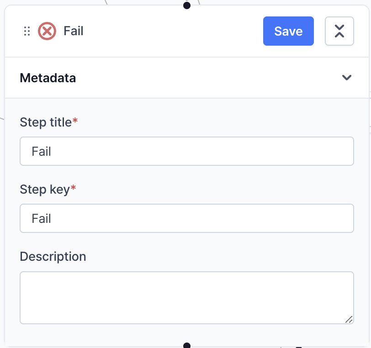Save the Fail step changes

(x=288, y=31)
